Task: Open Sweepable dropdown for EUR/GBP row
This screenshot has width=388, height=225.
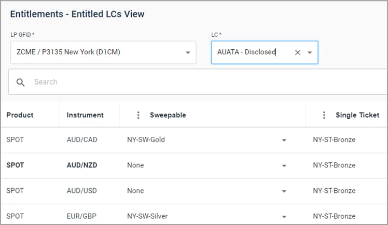Action: tap(284, 216)
